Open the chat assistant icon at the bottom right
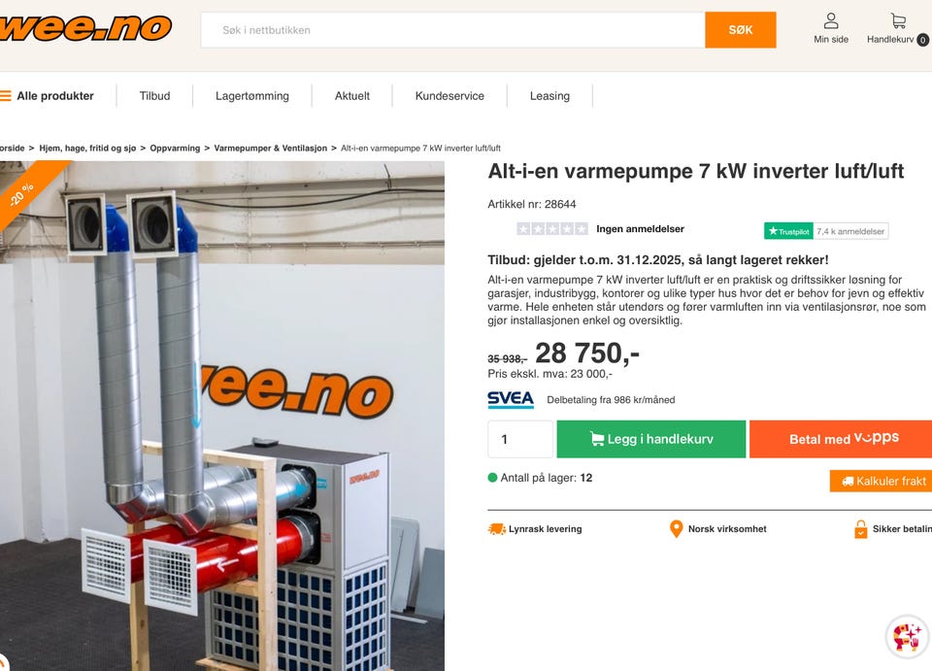The width and height of the screenshot is (932, 671). coord(907,637)
